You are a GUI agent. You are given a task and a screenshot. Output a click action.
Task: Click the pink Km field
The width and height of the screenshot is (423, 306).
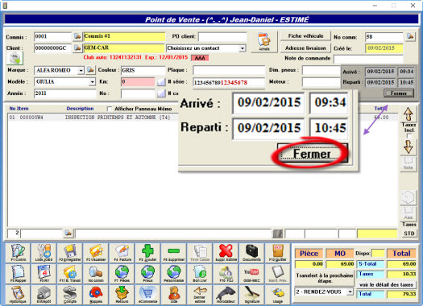(138, 81)
